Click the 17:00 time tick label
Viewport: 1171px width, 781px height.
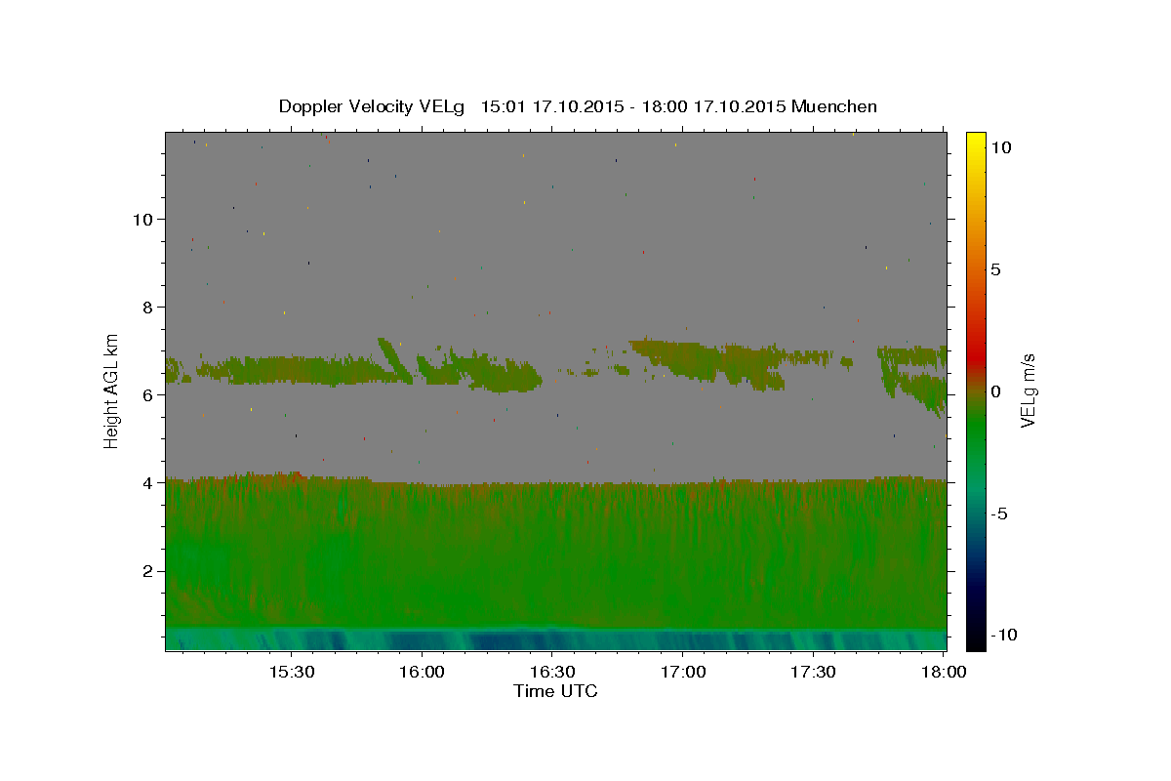(683, 672)
